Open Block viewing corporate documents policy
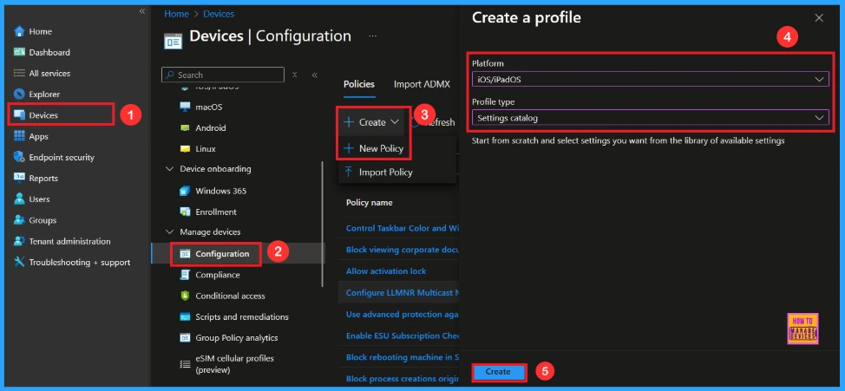 (x=403, y=250)
